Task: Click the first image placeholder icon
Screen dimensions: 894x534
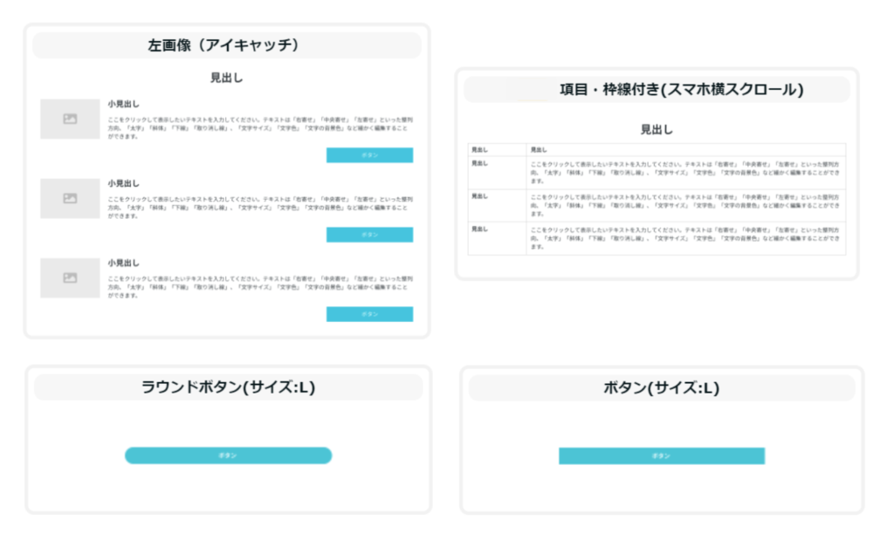Action: [70, 119]
